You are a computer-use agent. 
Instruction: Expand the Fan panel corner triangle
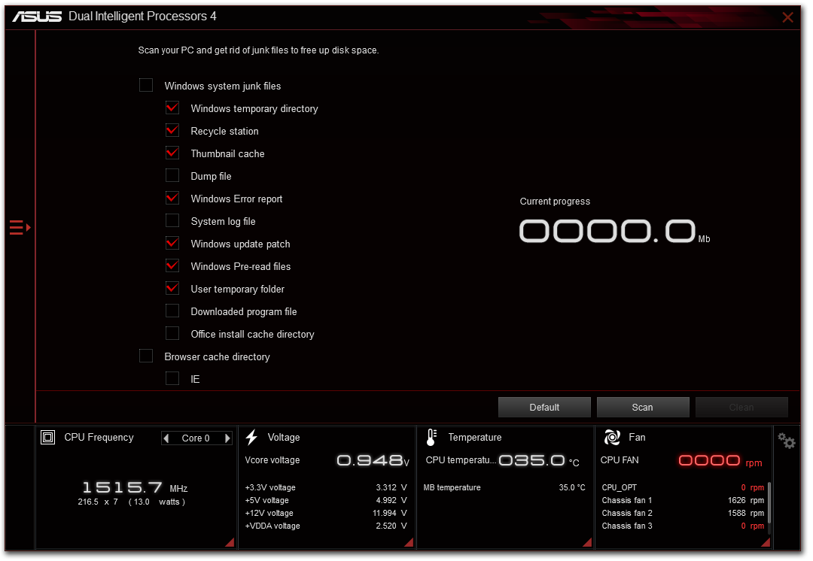tap(766, 542)
